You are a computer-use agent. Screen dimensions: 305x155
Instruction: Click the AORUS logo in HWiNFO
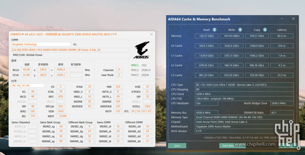[x=141, y=50]
